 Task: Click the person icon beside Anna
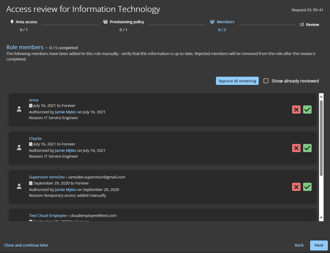click(19, 109)
